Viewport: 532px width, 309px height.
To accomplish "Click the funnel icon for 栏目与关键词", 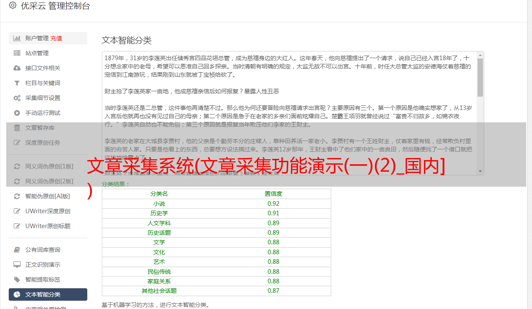I will [17, 83].
